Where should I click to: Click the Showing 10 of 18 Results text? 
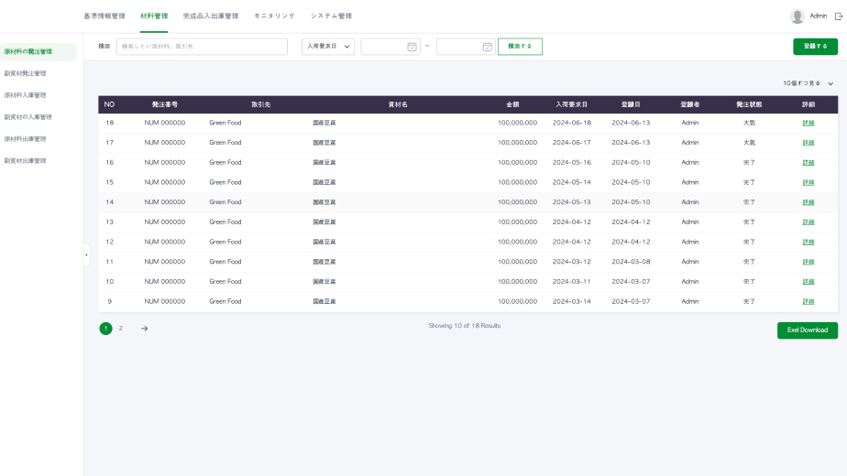[465, 326]
